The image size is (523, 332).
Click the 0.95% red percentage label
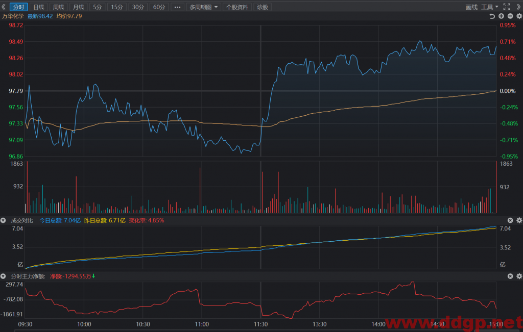tap(508, 25)
